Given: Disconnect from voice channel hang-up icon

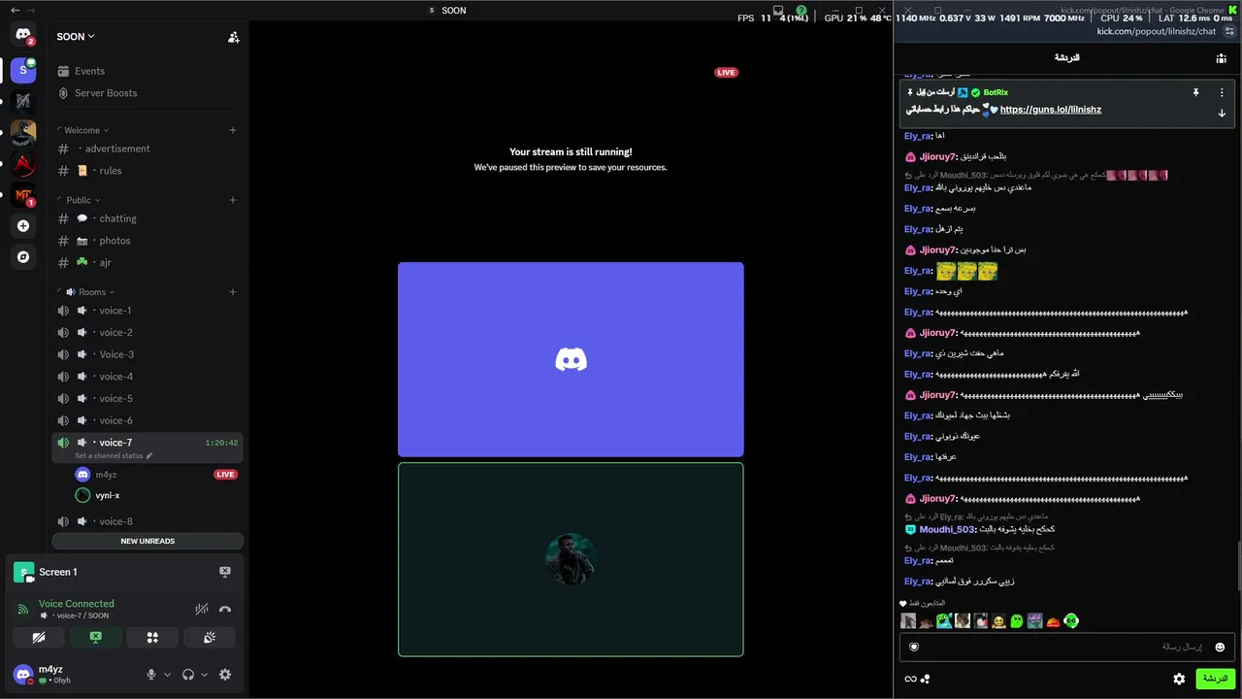Looking at the screenshot, I should (x=225, y=609).
